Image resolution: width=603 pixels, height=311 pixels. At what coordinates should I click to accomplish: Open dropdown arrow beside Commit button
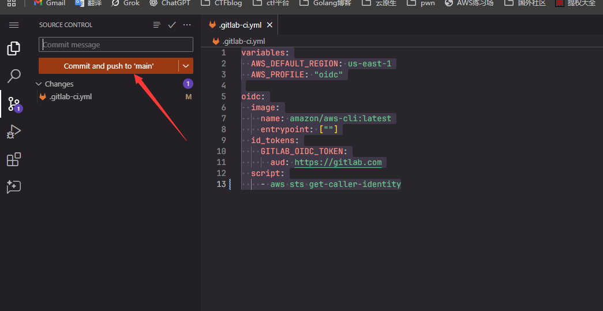point(186,66)
